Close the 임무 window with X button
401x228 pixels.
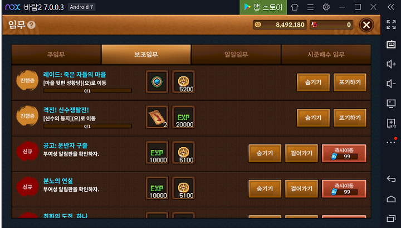click(366, 25)
